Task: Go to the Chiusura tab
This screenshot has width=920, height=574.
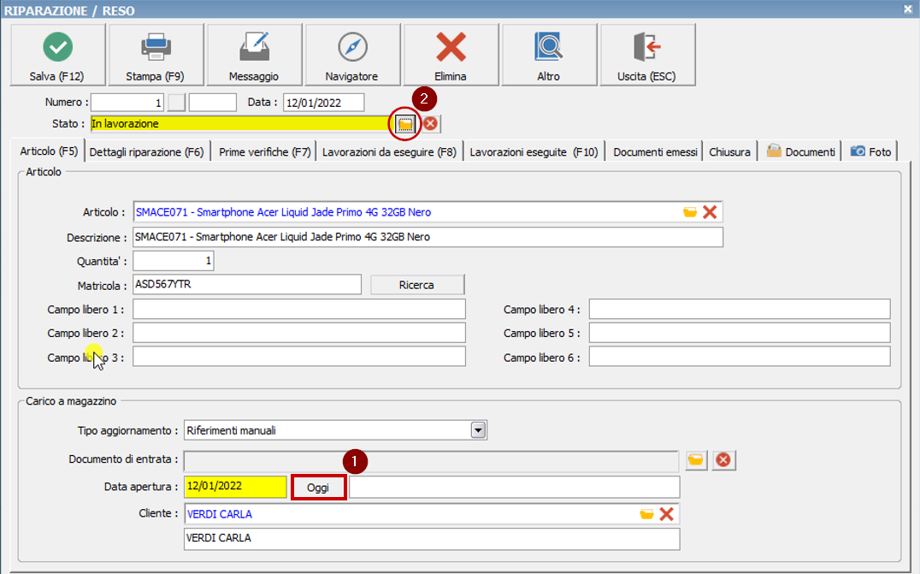Action: click(x=729, y=151)
